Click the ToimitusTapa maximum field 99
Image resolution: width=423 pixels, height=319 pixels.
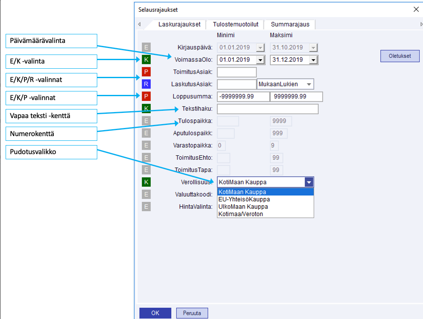click(x=277, y=170)
